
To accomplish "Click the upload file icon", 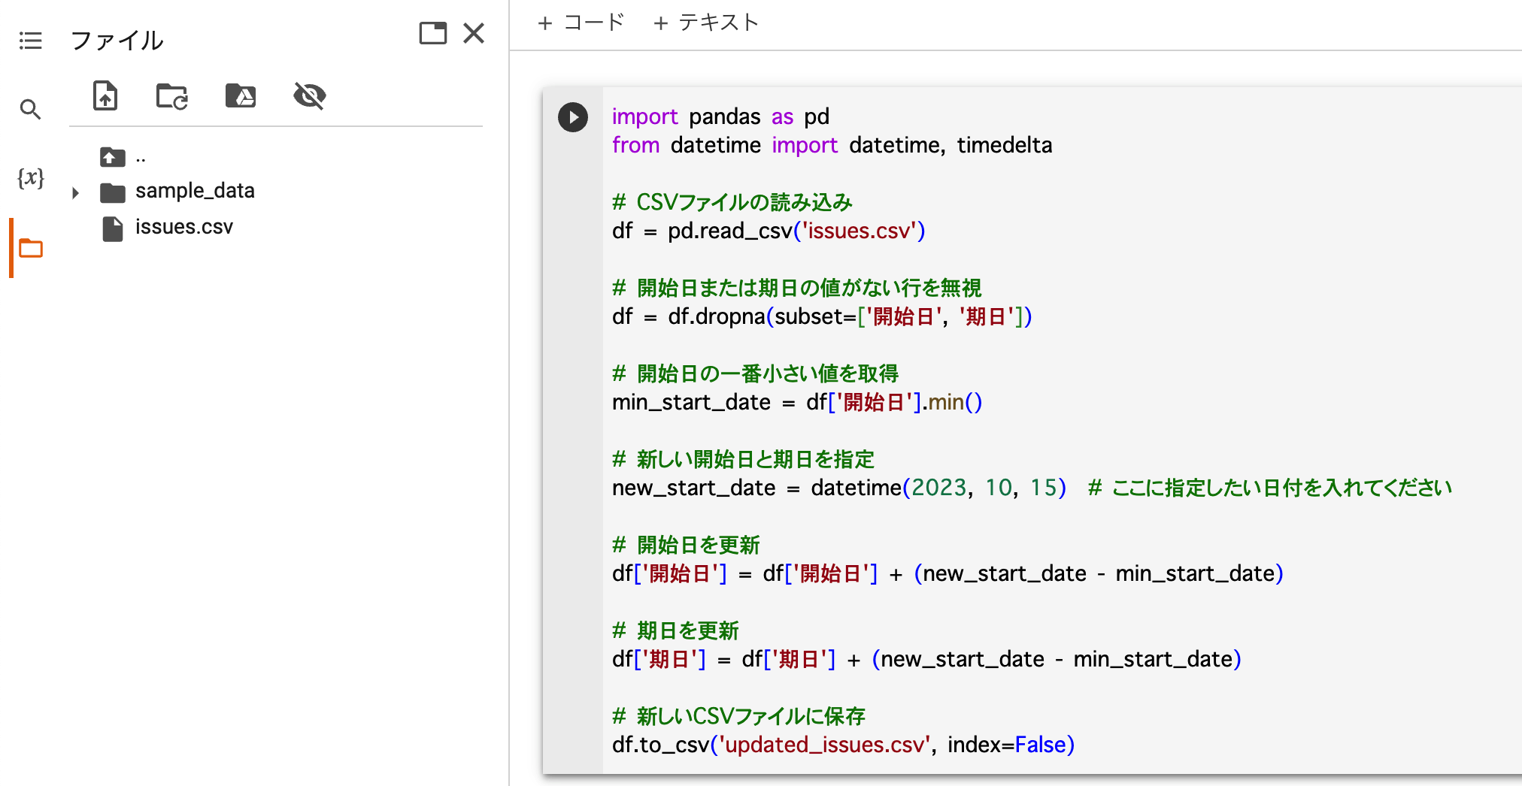I will [x=105, y=96].
